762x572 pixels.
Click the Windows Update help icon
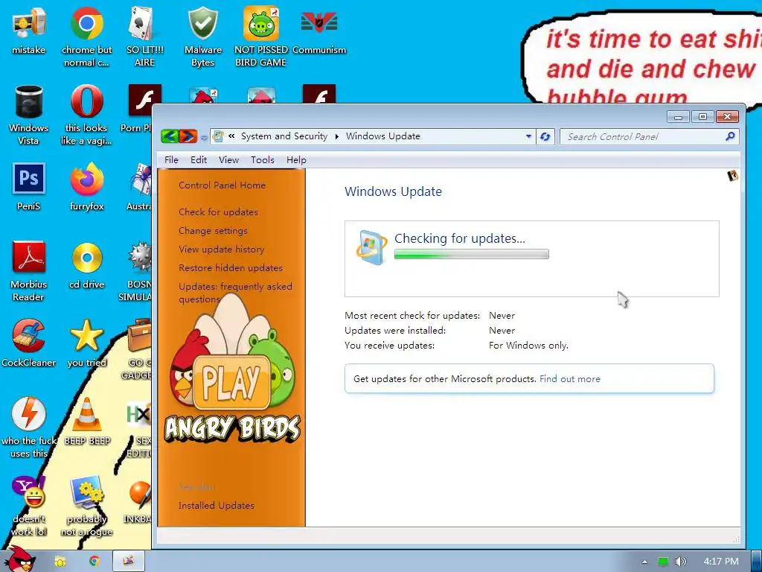click(x=732, y=176)
